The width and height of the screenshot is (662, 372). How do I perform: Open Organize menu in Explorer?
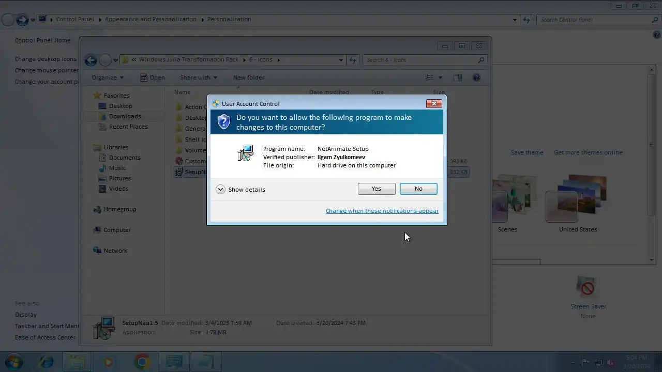[x=108, y=78]
